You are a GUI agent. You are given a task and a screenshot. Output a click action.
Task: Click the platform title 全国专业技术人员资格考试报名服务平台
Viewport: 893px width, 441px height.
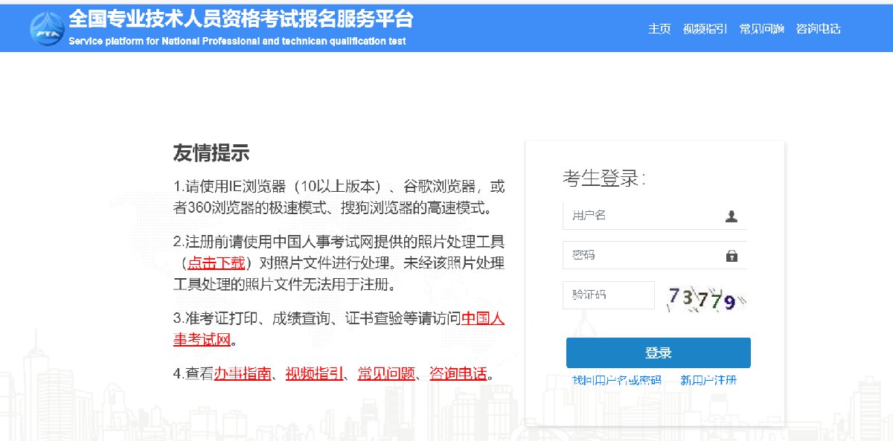click(240, 19)
